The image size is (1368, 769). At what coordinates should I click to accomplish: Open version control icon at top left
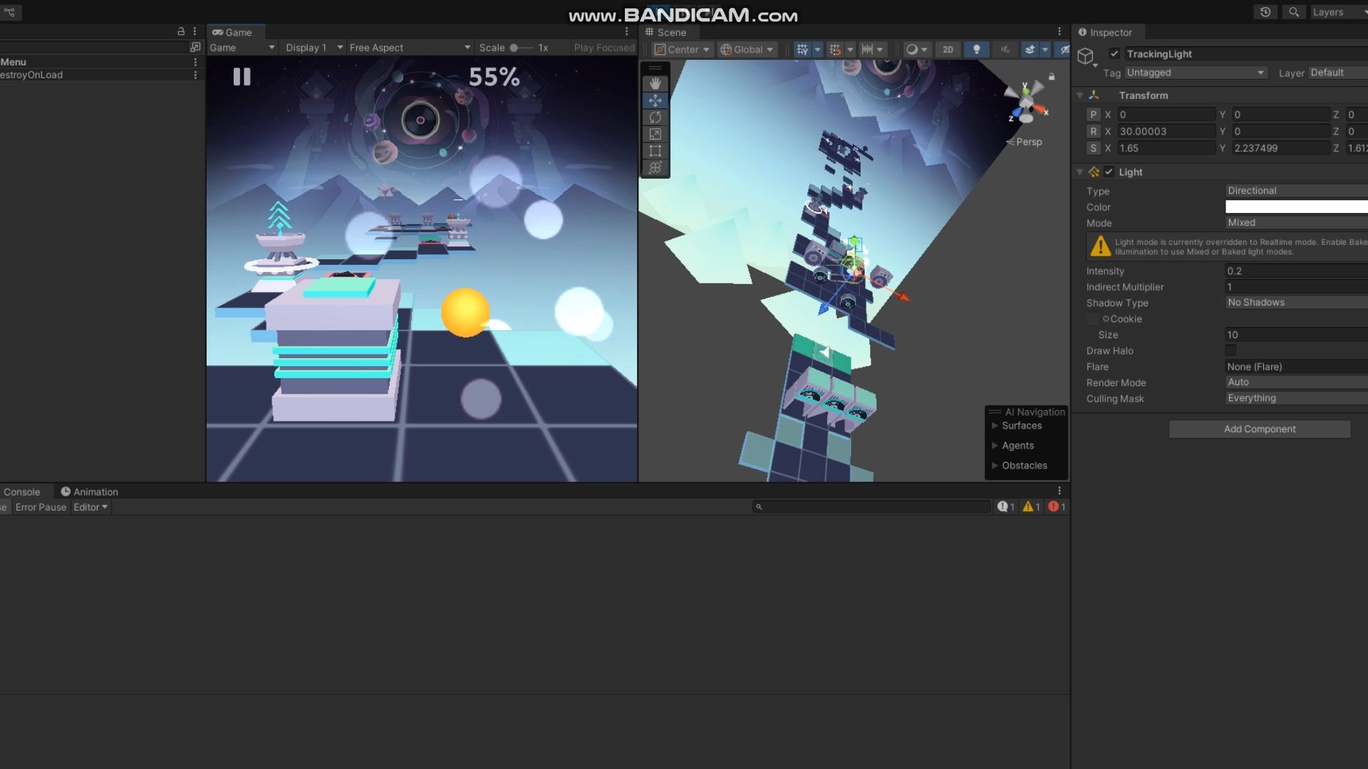coord(9,12)
